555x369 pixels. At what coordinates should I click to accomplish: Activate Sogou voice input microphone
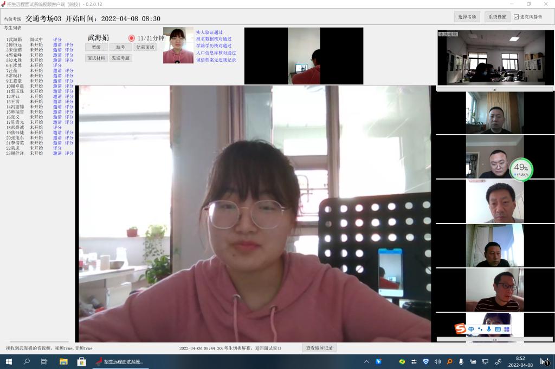(x=488, y=329)
